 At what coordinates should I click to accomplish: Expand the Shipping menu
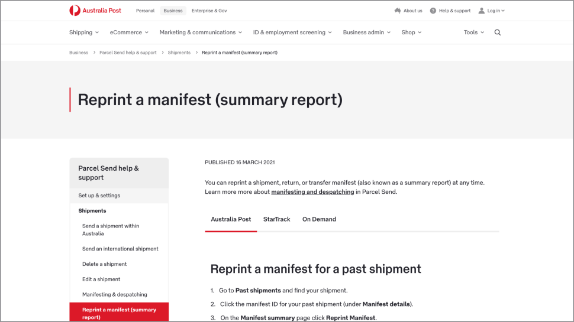click(84, 32)
